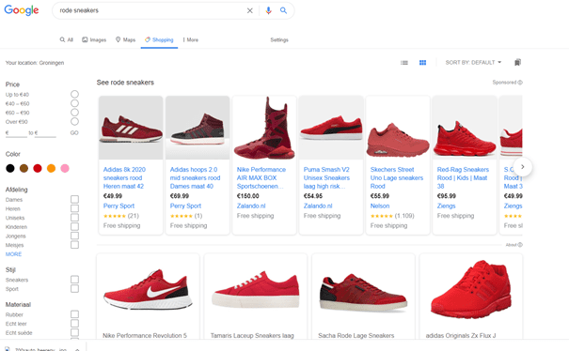This screenshot has width=569, height=351.
Task: Open the Sort by Default dropdown
Action: click(x=473, y=63)
